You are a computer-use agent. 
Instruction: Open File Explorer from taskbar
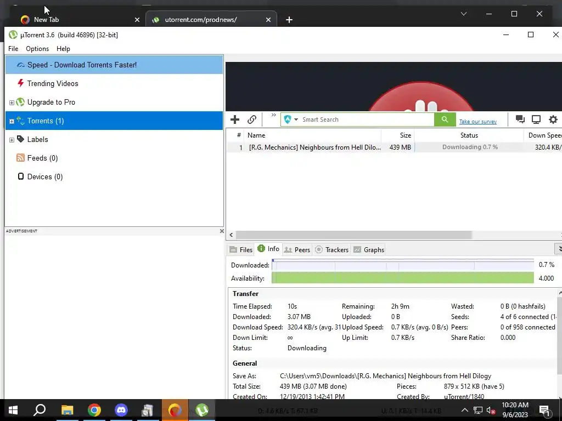67,410
